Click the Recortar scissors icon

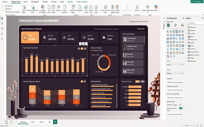coord(6,6)
